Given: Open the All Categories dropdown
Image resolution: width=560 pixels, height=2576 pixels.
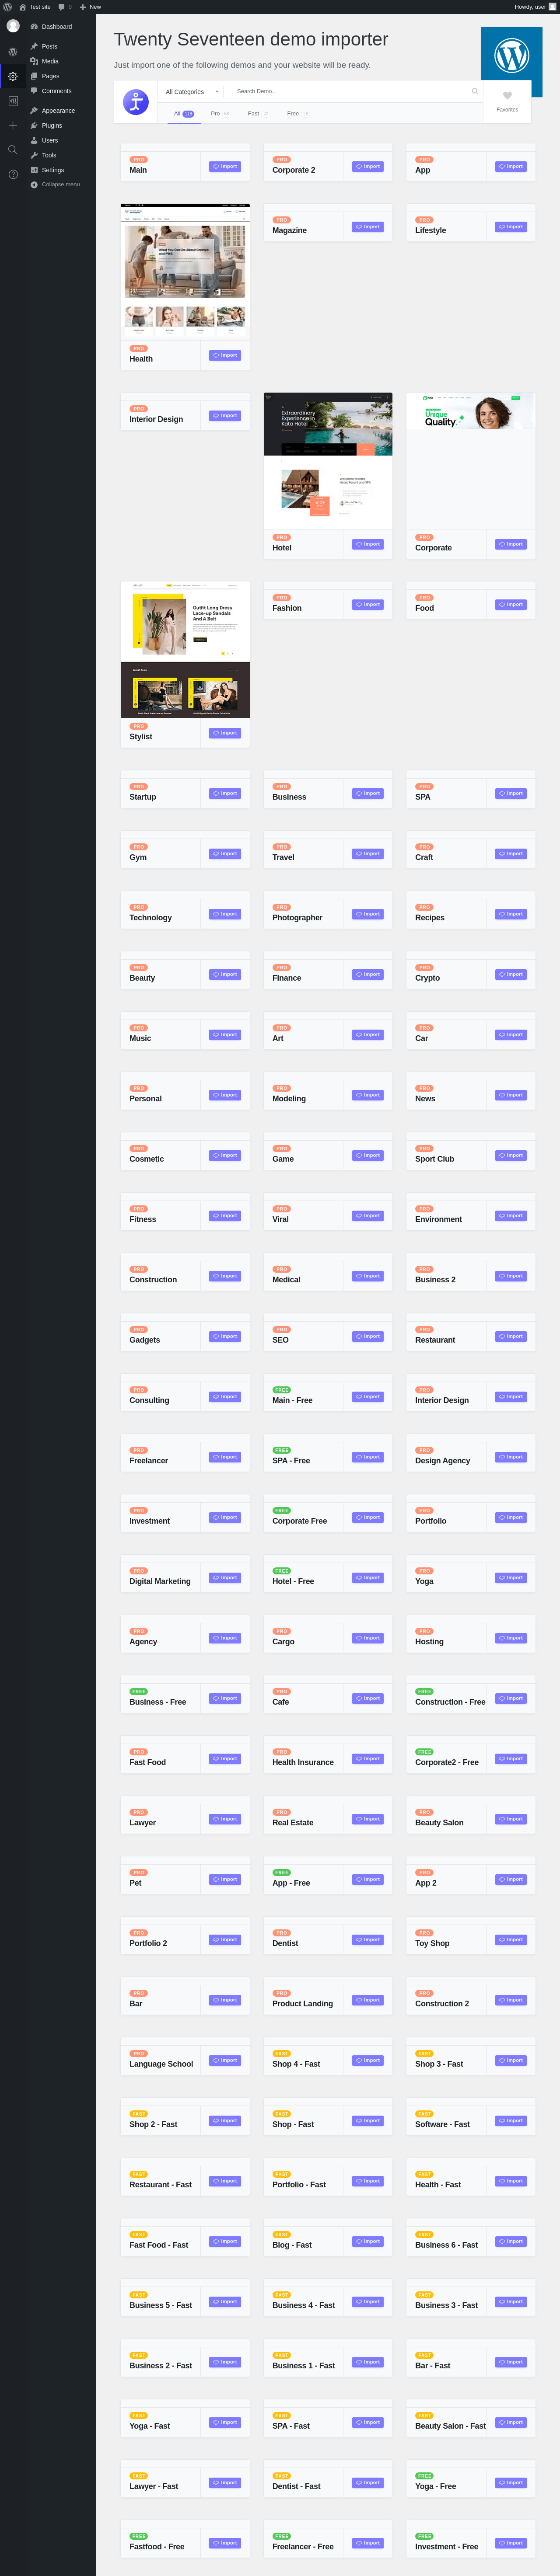Looking at the screenshot, I should click(192, 91).
